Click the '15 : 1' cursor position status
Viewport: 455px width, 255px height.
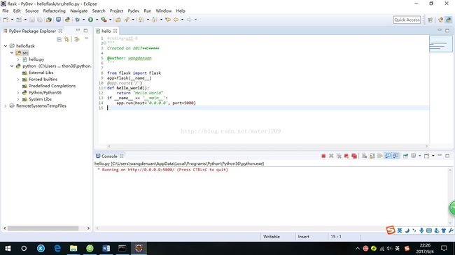point(336,237)
